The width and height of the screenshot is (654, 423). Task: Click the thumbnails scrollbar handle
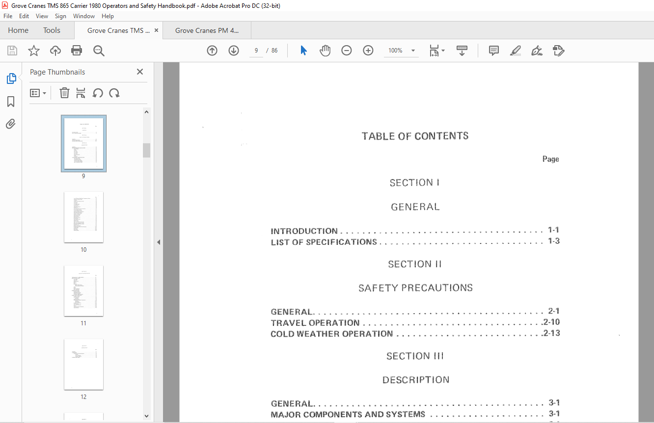[x=146, y=150]
